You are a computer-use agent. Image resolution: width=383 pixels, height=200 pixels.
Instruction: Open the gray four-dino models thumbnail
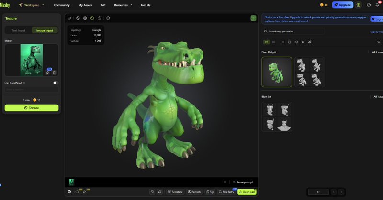click(x=309, y=72)
